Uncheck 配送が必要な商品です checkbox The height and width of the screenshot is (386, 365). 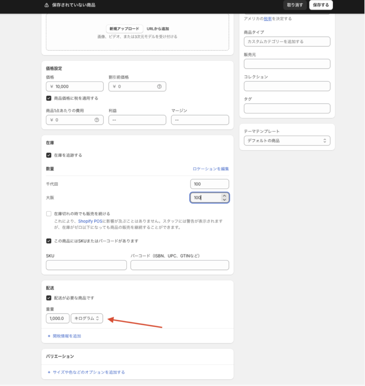point(49,298)
